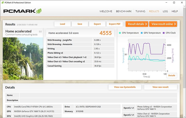
Task: Click View raw SystemInfo
Action: pos(125,87)
